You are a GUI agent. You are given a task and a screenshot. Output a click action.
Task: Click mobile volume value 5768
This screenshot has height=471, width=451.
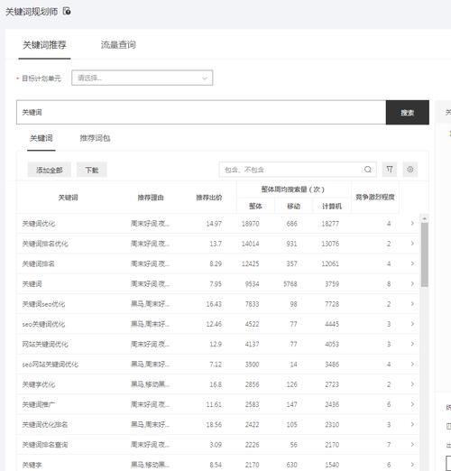coord(290,284)
